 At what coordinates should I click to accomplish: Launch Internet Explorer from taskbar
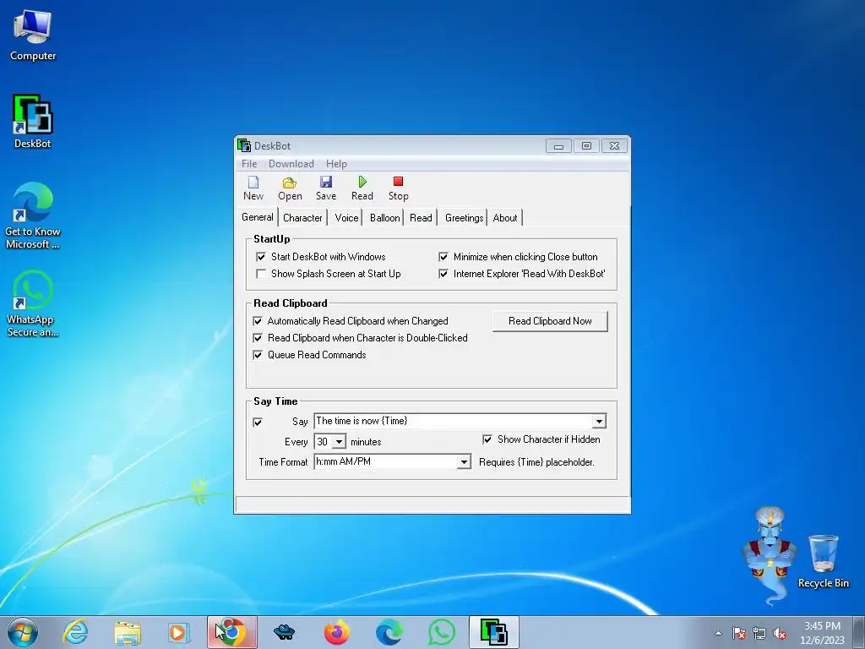click(x=75, y=632)
